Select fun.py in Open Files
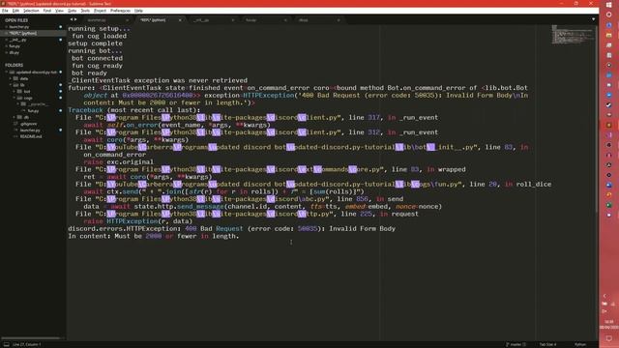 [33, 45]
